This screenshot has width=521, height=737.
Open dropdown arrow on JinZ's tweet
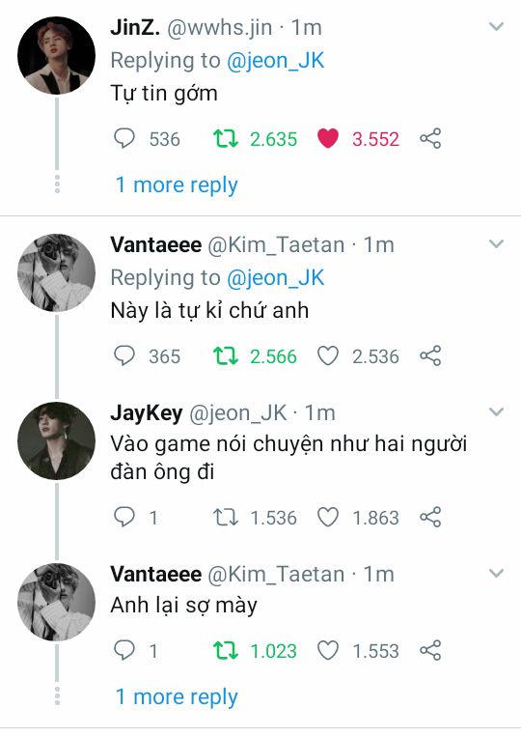pos(496,26)
